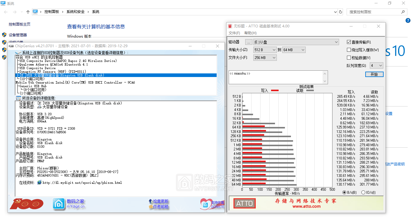The width and height of the screenshot is (411, 219).
Task: Click the back arrow in the System window
Action: pos(6,12)
